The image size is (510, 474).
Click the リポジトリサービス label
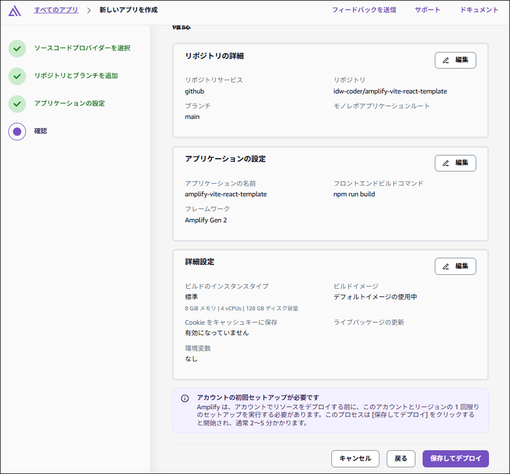coord(214,80)
